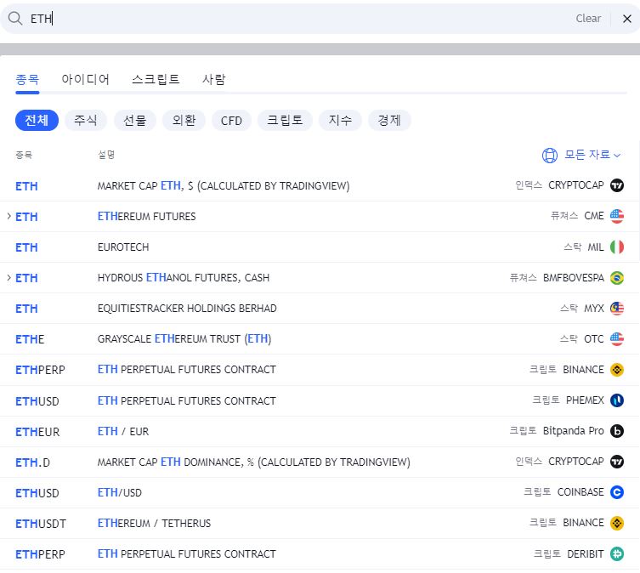Click the 설명 column header

coord(106,155)
